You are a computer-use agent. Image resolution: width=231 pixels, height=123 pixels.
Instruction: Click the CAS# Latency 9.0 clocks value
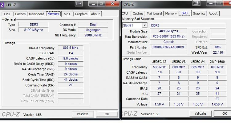point(71,58)
